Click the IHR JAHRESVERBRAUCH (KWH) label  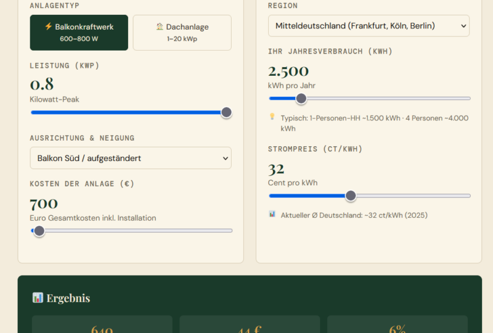click(330, 51)
